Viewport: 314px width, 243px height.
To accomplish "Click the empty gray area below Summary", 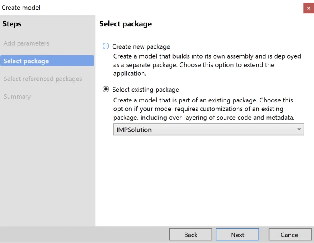I will pos(48,167).
